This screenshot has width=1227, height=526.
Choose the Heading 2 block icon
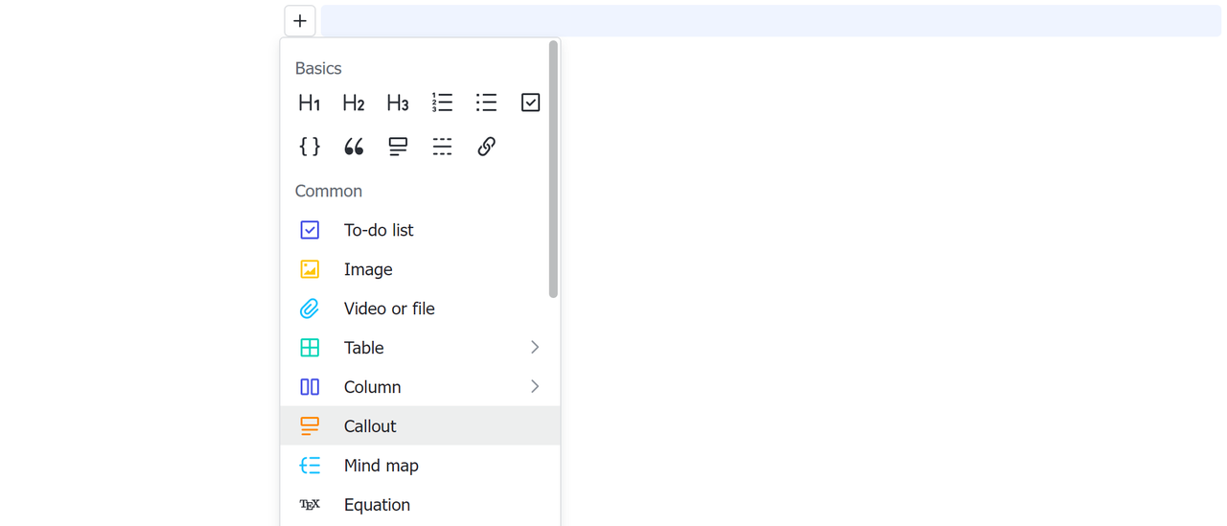point(354,103)
